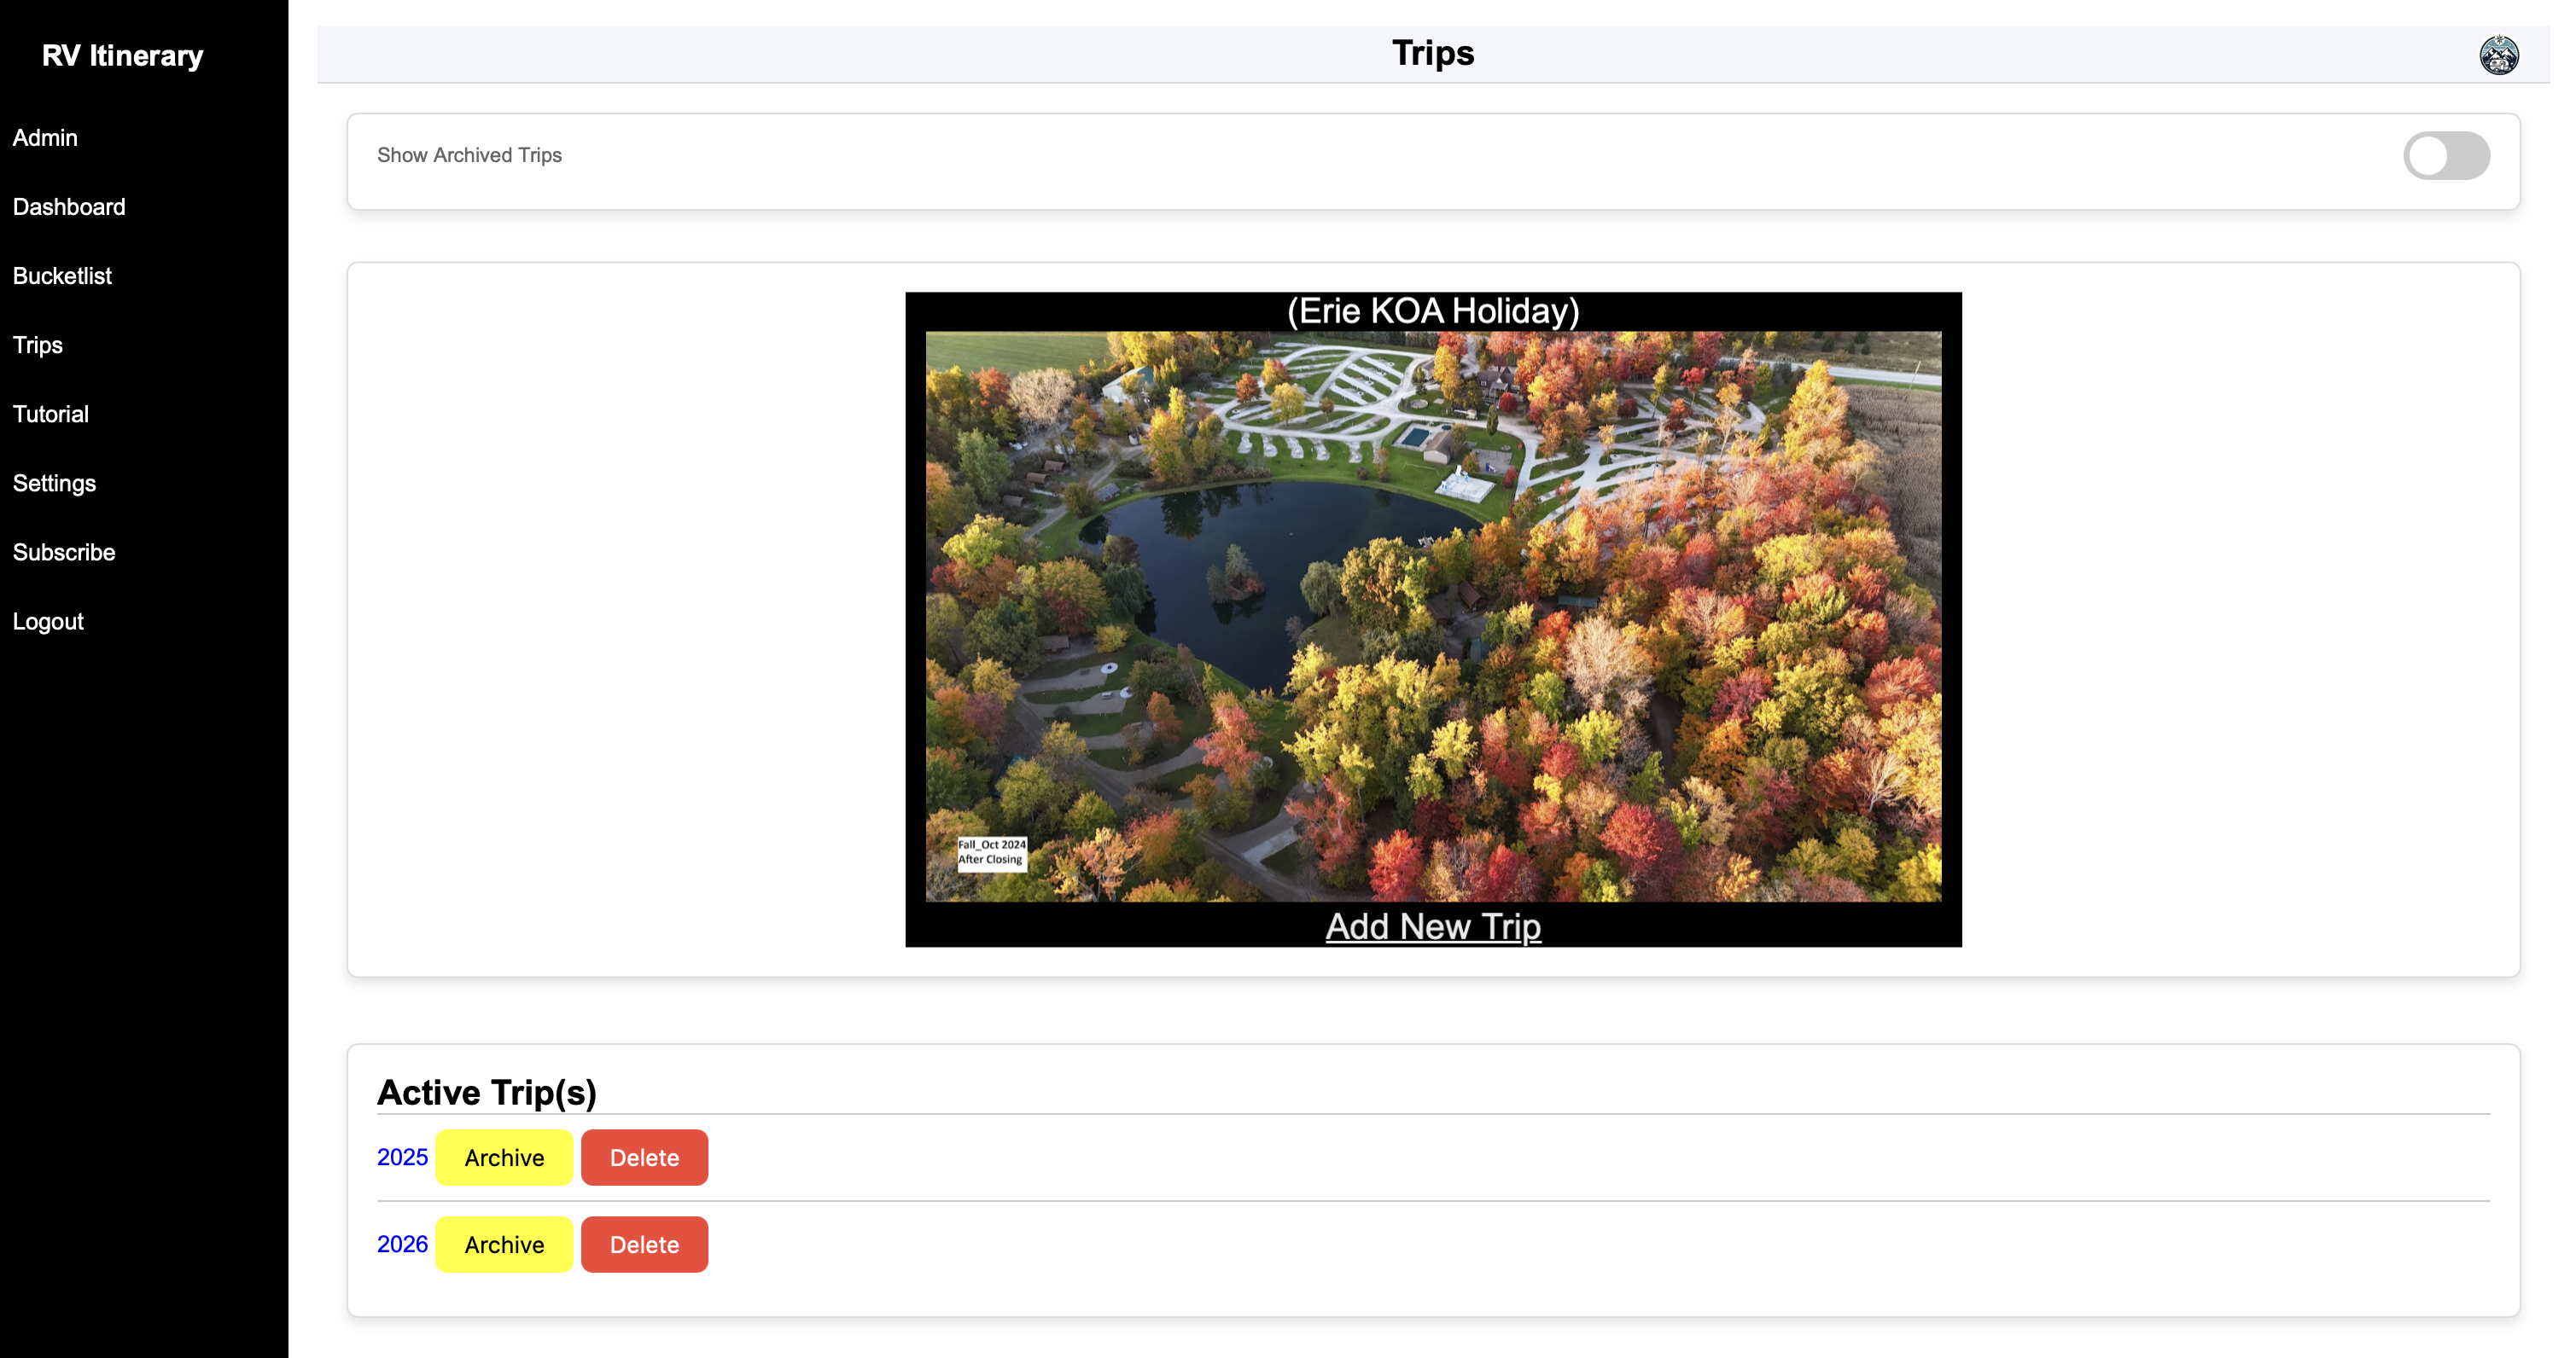Click the Active Trip(s) heading
This screenshot has height=1358, width=2576.
point(487,1092)
